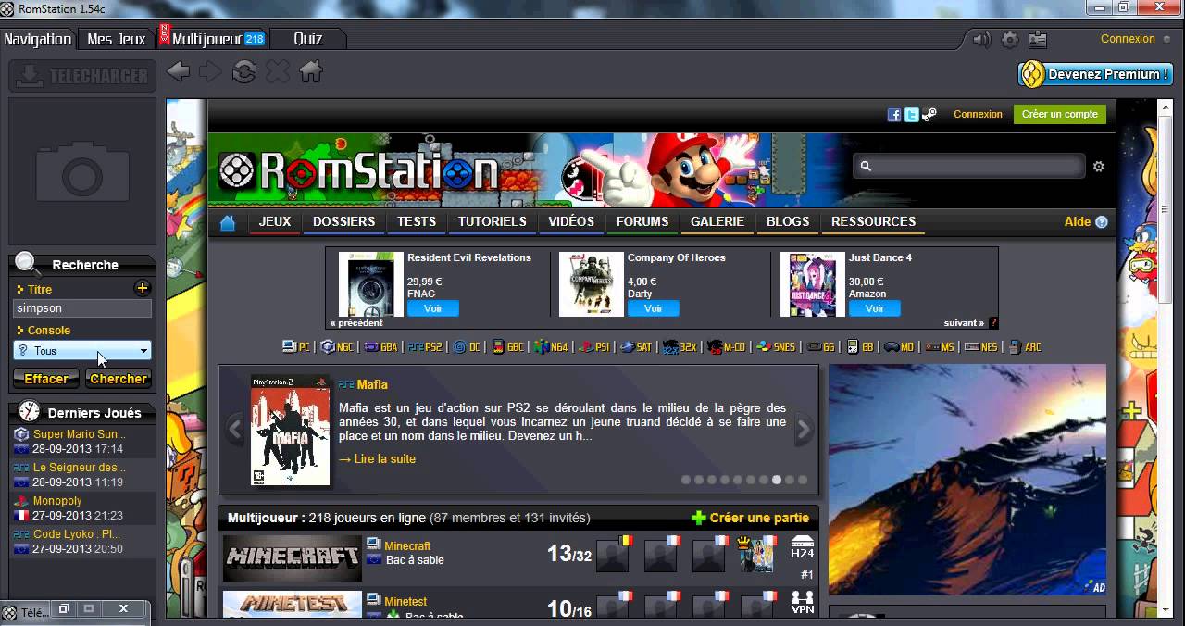The height and width of the screenshot is (626, 1185).
Task: Filter games by M-CD platform
Action: [x=727, y=347]
